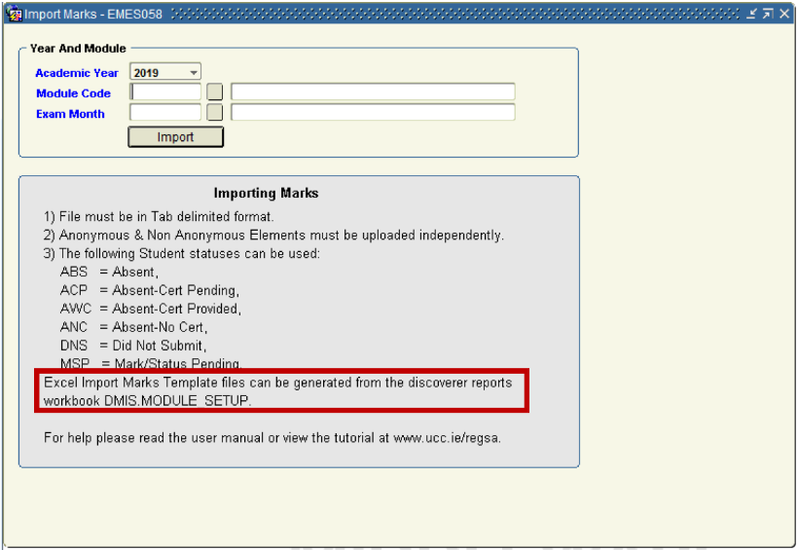This screenshot has width=798, height=550.
Task: Click the Module Code label
Action: tap(73, 93)
